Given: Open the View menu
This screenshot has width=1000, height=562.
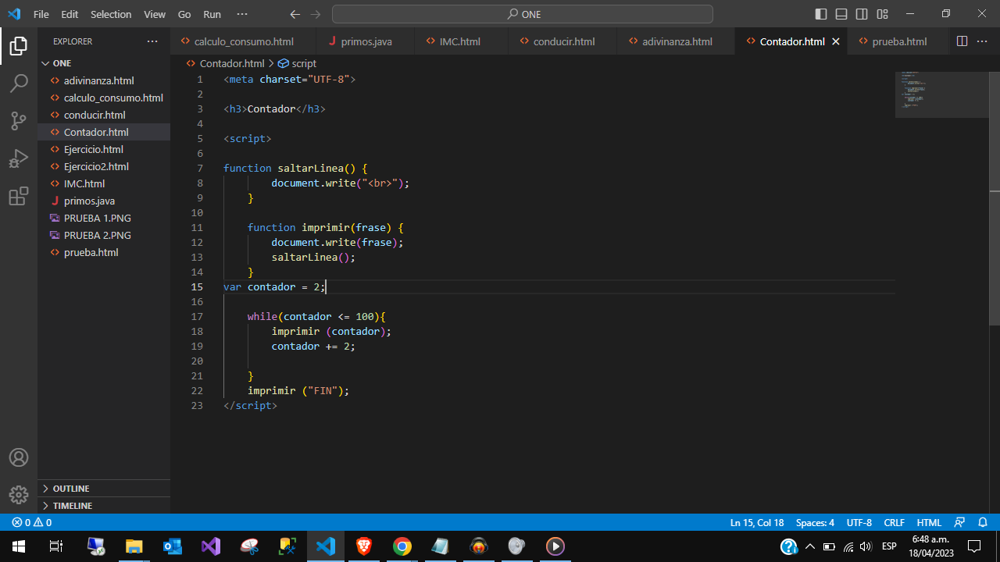Looking at the screenshot, I should click(x=155, y=14).
